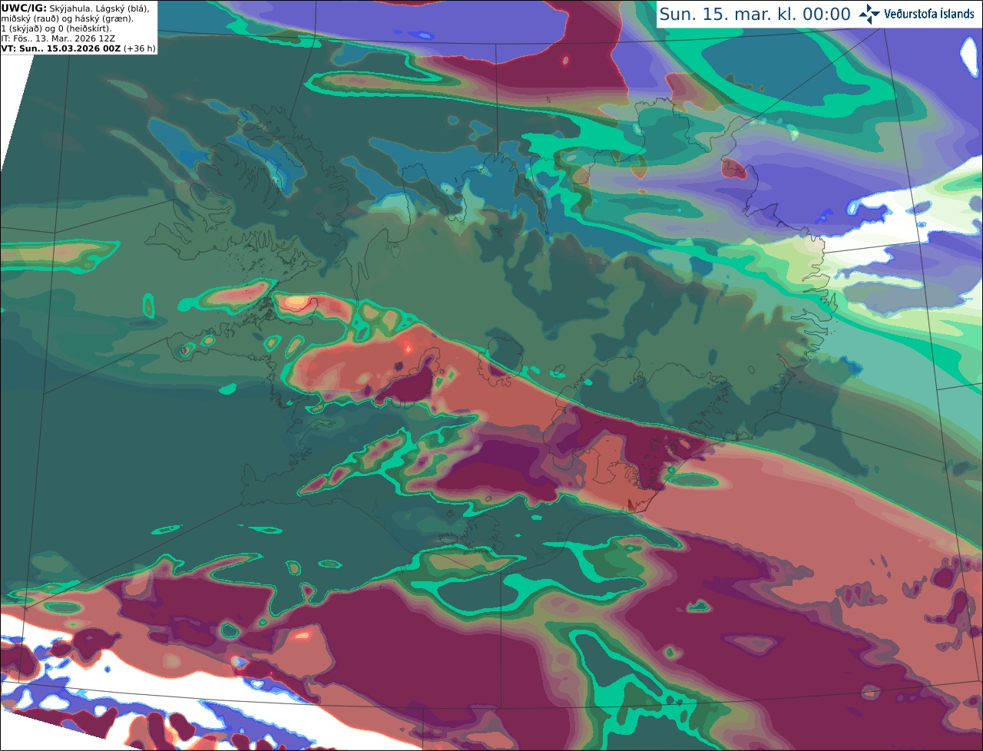Click the Veðurstofa Íslands snowflake logo icon
Image resolution: width=983 pixels, height=751 pixels.
click(x=869, y=14)
